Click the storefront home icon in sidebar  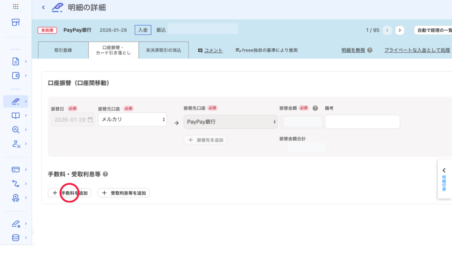[15, 22]
